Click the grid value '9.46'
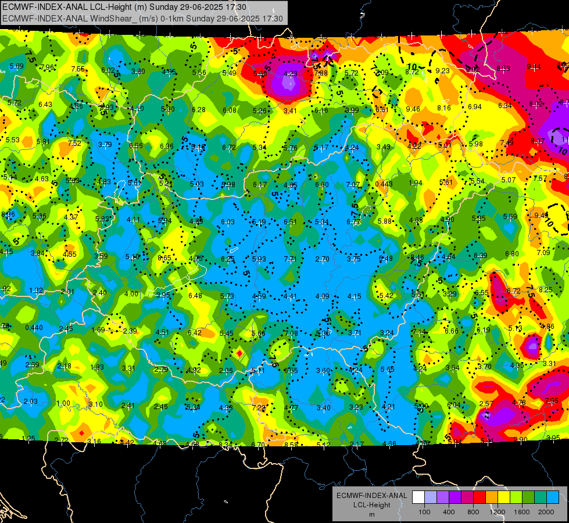Image resolution: width=569 pixels, height=523 pixels. coord(413,109)
